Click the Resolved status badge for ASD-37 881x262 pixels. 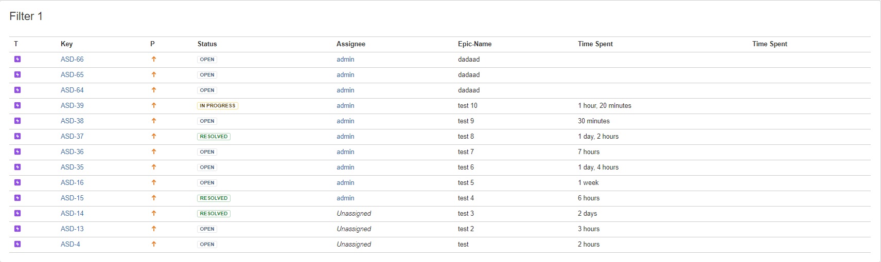tap(214, 136)
